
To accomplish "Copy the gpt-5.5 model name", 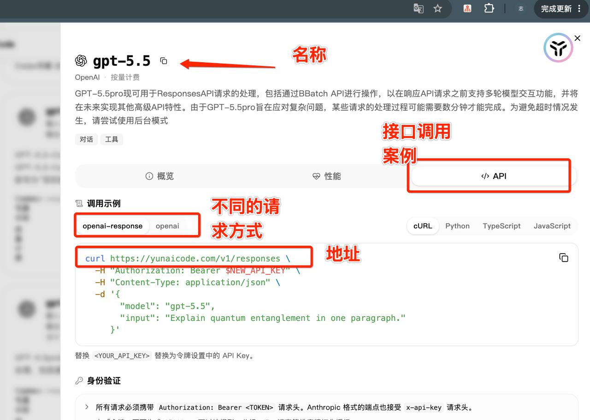I will tap(164, 61).
